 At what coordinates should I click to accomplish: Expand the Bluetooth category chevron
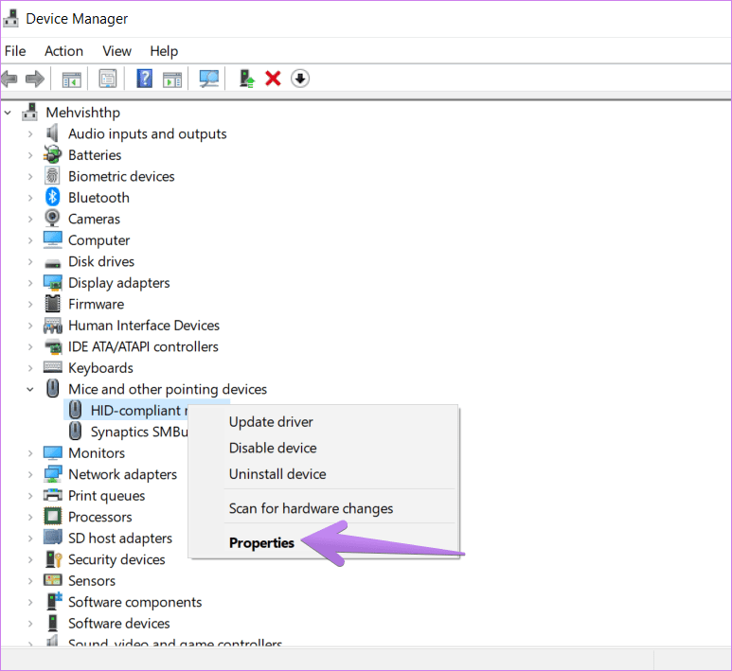point(30,198)
